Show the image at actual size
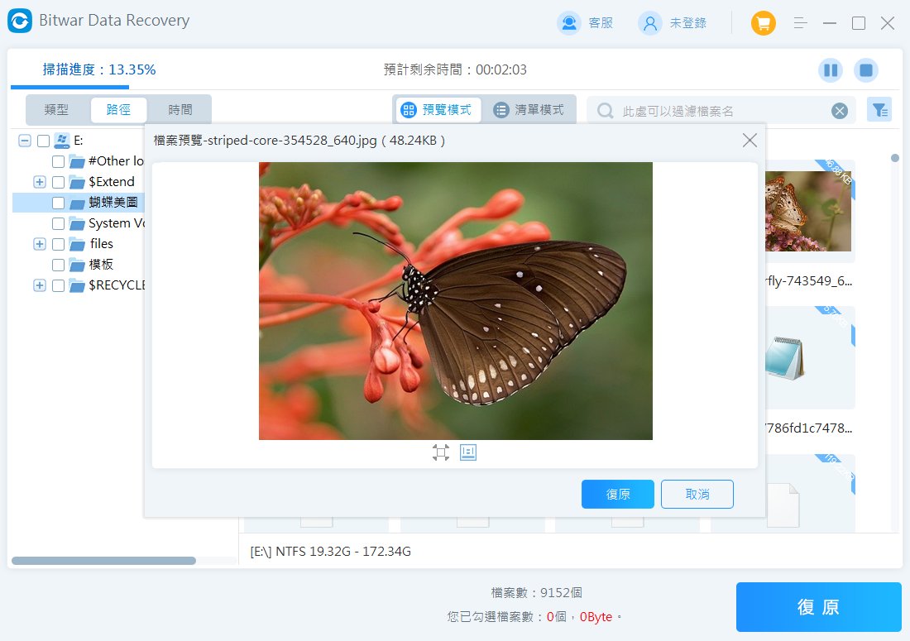The height and width of the screenshot is (641, 910). pyautogui.click(x=468, y=452)
